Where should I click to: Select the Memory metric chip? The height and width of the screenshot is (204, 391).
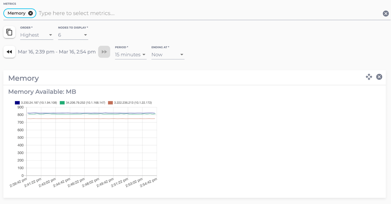[x=16, y=13]
